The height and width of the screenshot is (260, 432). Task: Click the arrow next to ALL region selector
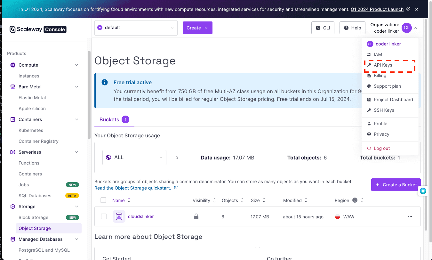point(177,158)
